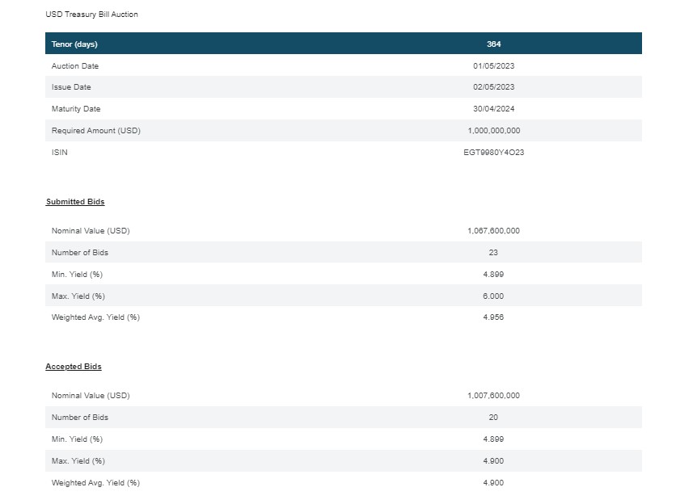This screenshot has height=504, width=676.
Task: Click the Maturity Date row label
Action: (76, 109)
